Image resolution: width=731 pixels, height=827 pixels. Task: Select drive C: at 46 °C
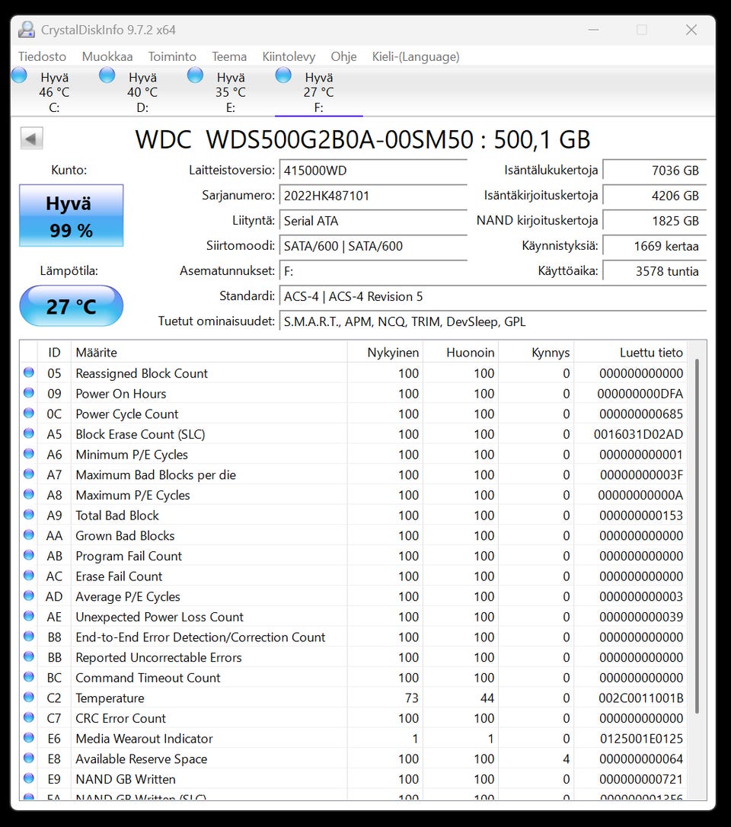[x=54, y=92]
